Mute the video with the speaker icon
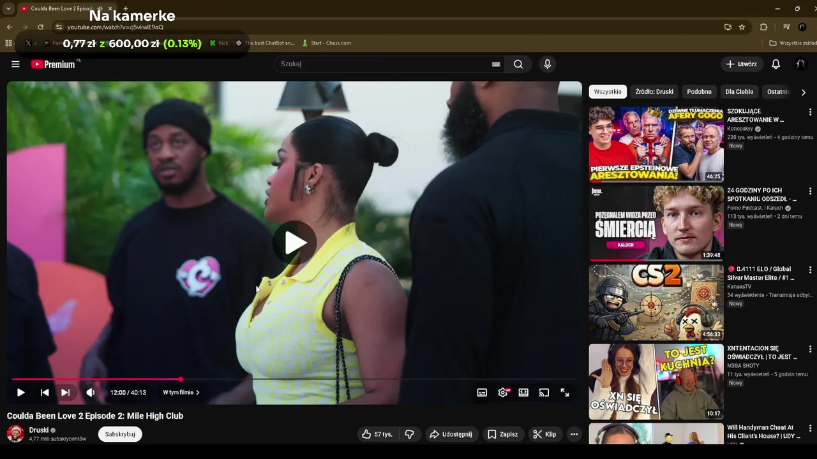This screenshot has width=817, height=459. coord(91,393)
